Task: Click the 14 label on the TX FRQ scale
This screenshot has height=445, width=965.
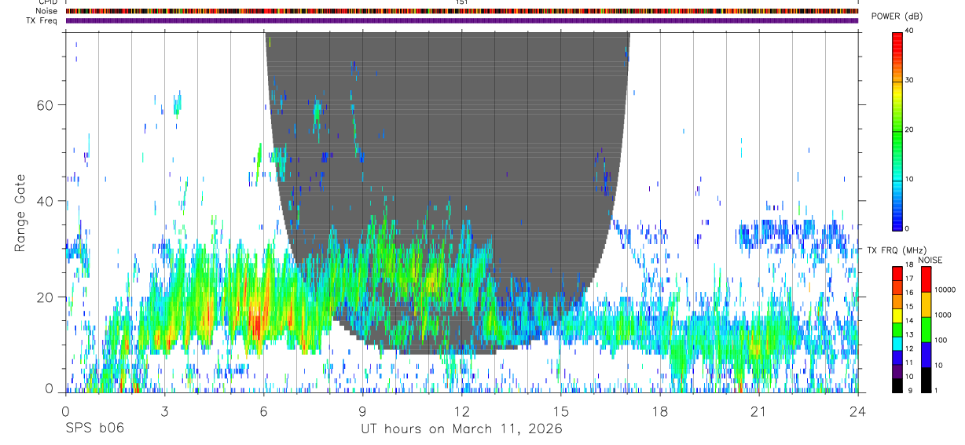Action: click(x=908, y=320)
